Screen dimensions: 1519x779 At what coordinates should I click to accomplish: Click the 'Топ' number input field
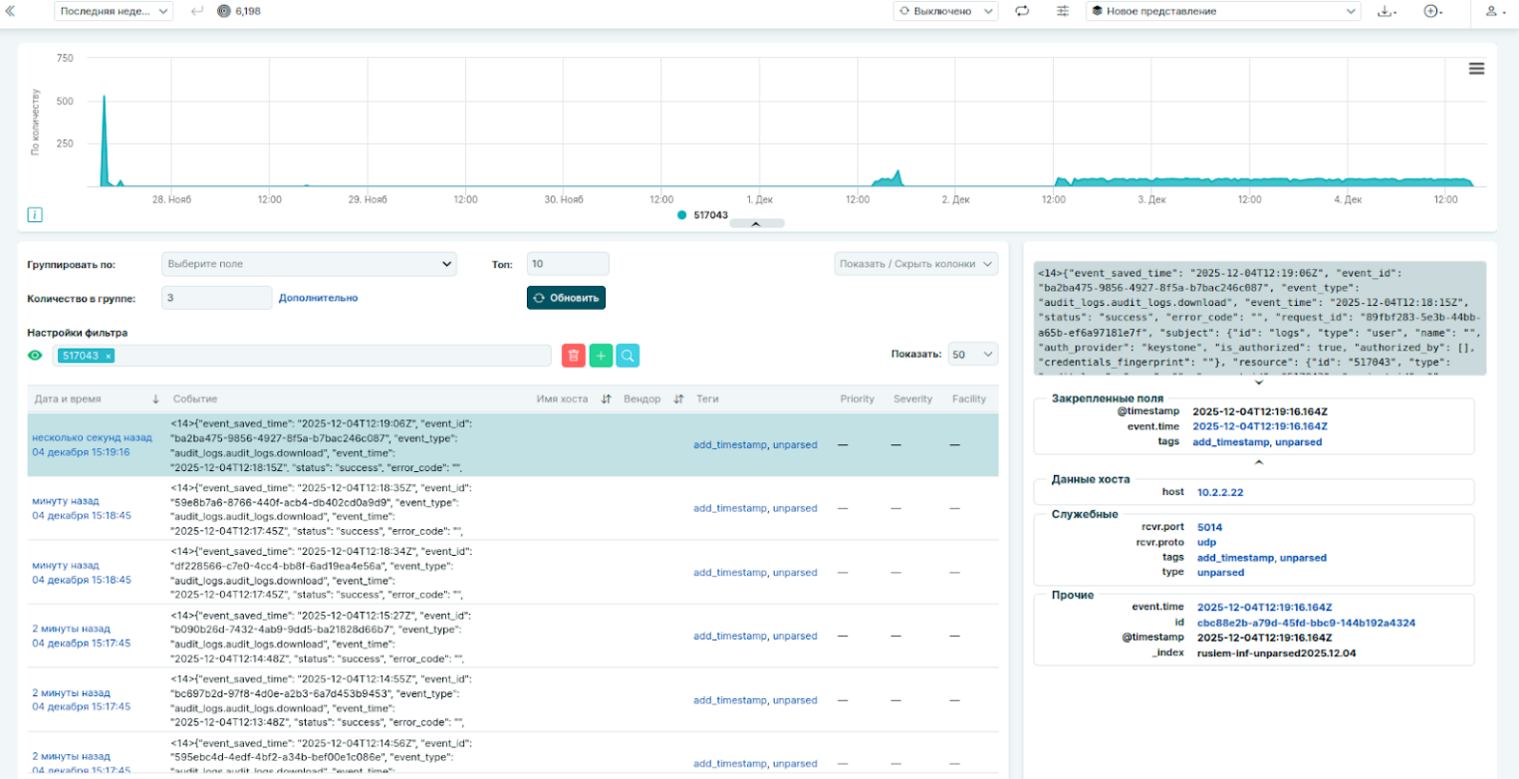tap(568, 264)
